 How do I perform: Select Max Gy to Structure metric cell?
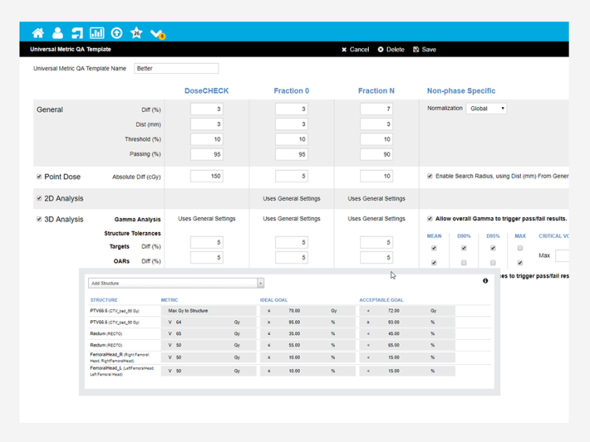pyautogui.click(x=208, y=311)
